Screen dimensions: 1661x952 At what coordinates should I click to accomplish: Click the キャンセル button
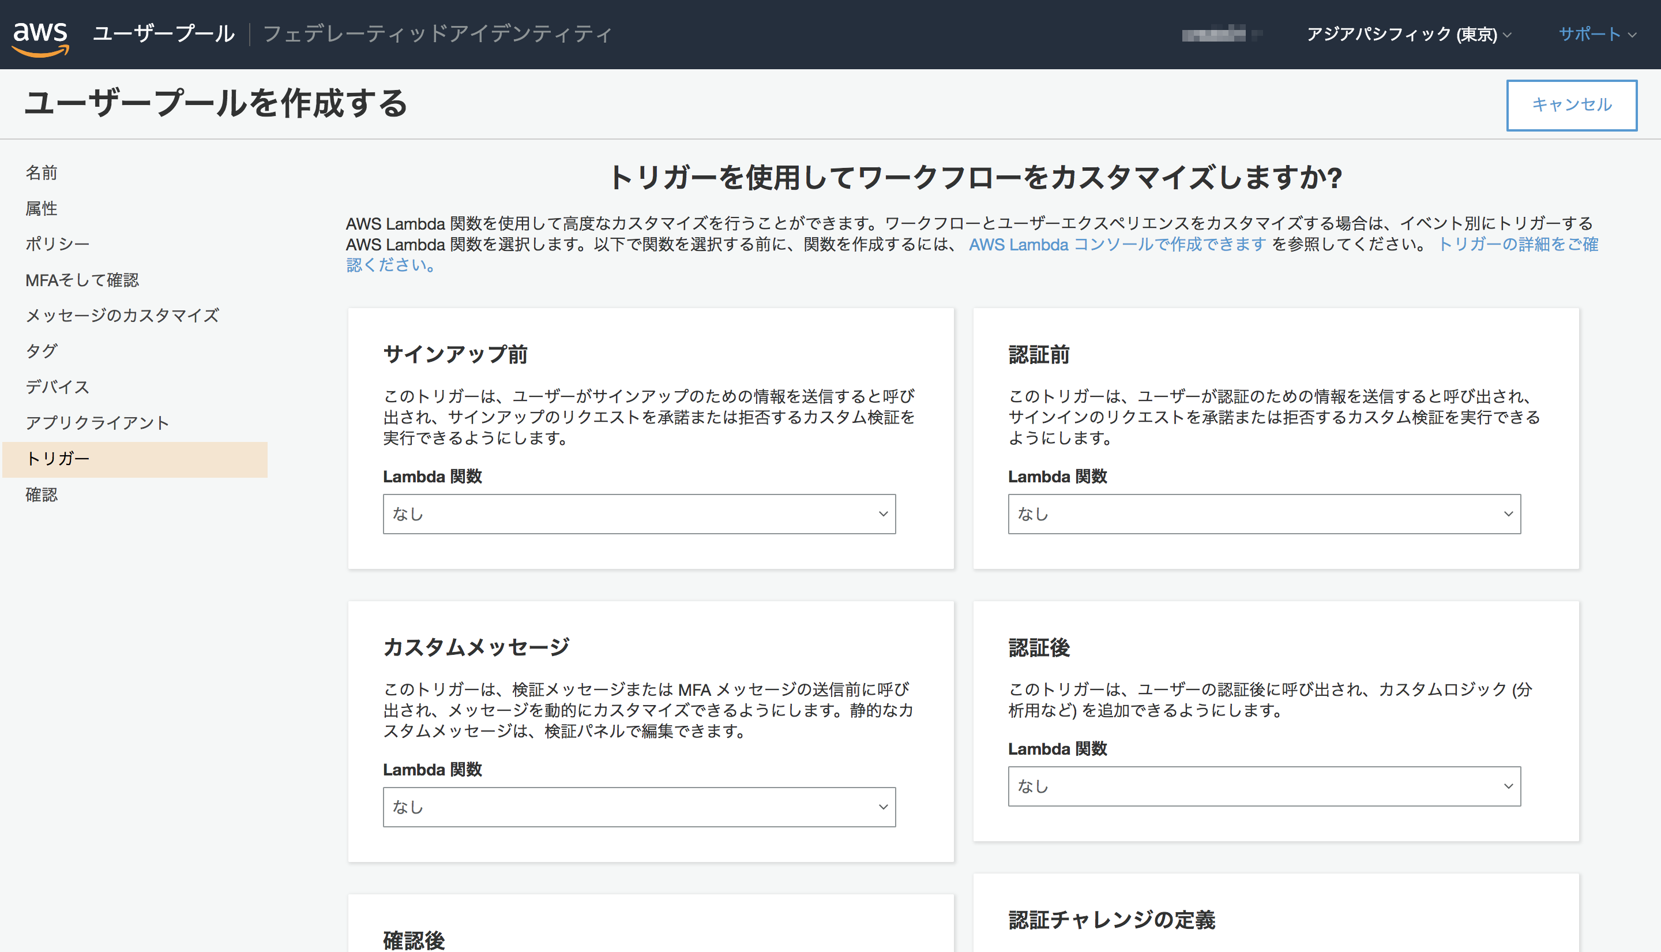(x=1572, y=105)
